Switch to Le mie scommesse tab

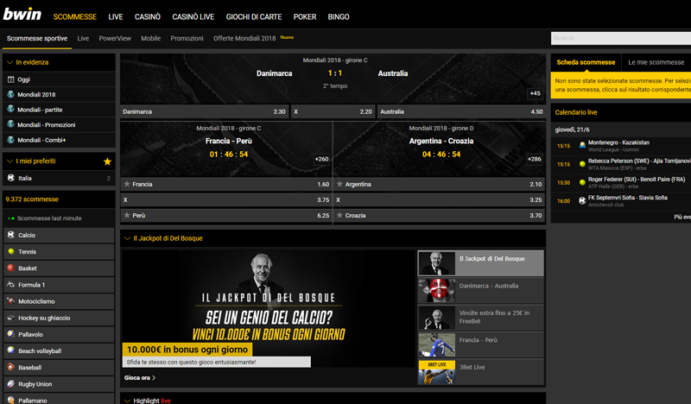(655, 62)
